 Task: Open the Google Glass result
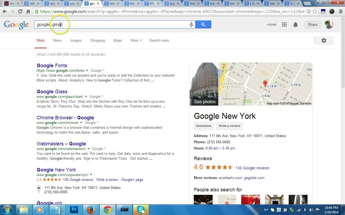[x=52, y=91]
